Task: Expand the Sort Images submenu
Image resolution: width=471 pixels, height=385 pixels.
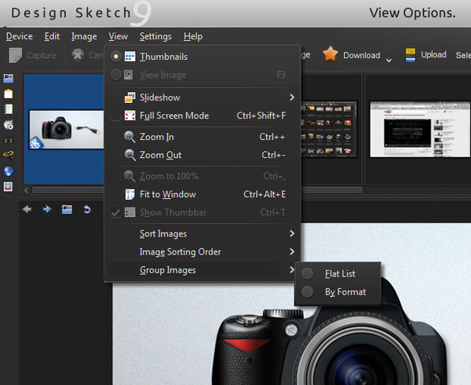Action: tap(292, 233)
